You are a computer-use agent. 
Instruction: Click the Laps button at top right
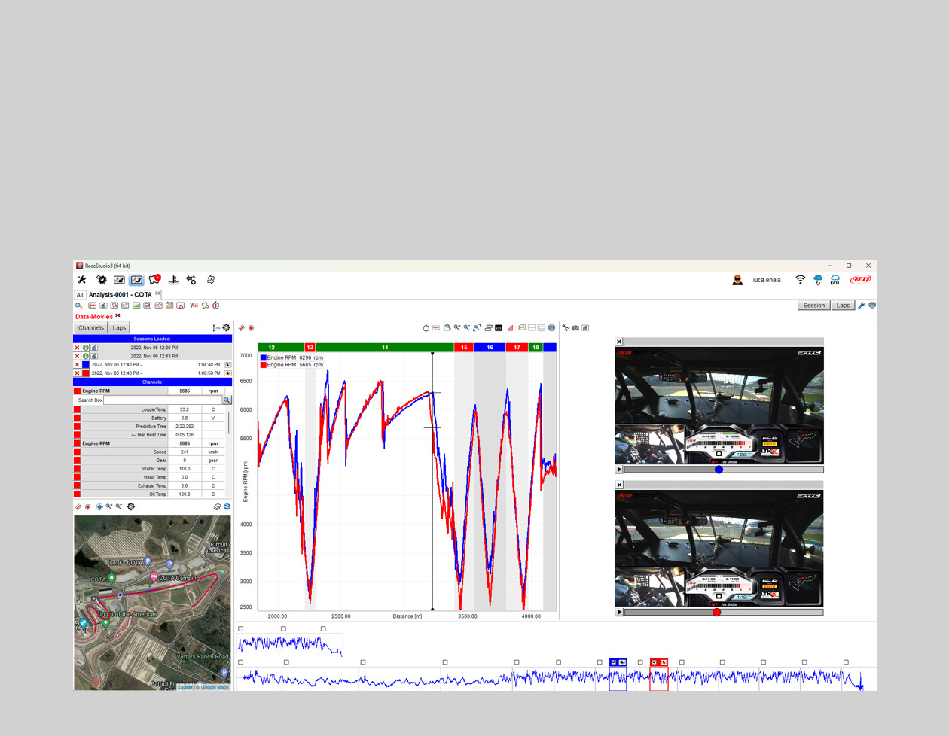[x=843, y=306]
